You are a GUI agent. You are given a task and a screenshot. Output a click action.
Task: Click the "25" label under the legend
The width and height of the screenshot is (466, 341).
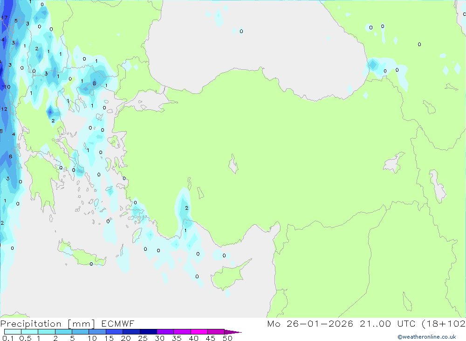click(143, 338)
